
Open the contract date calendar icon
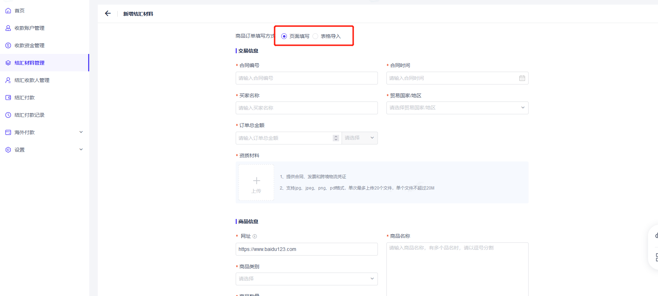522,78
